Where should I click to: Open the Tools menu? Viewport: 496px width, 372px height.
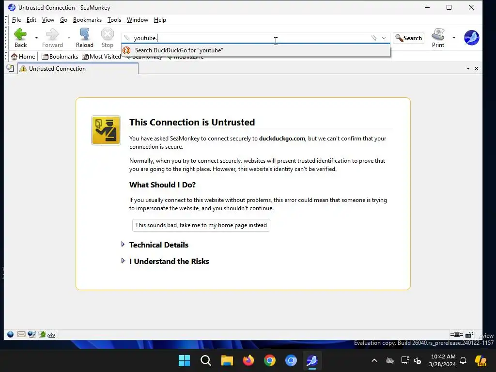(x=114, y=19)
